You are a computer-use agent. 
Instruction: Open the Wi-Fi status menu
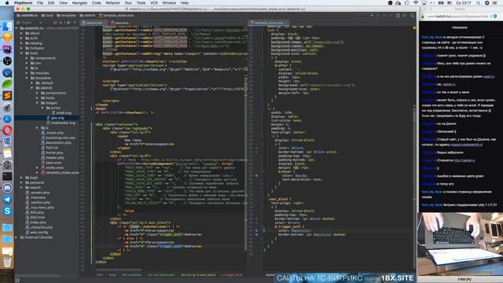point(416,3)
